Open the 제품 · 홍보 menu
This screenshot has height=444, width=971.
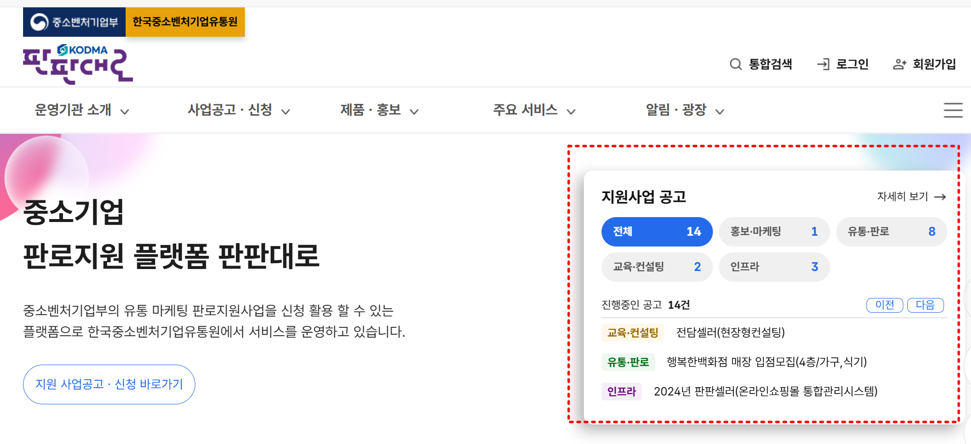[x=370, y=110]
